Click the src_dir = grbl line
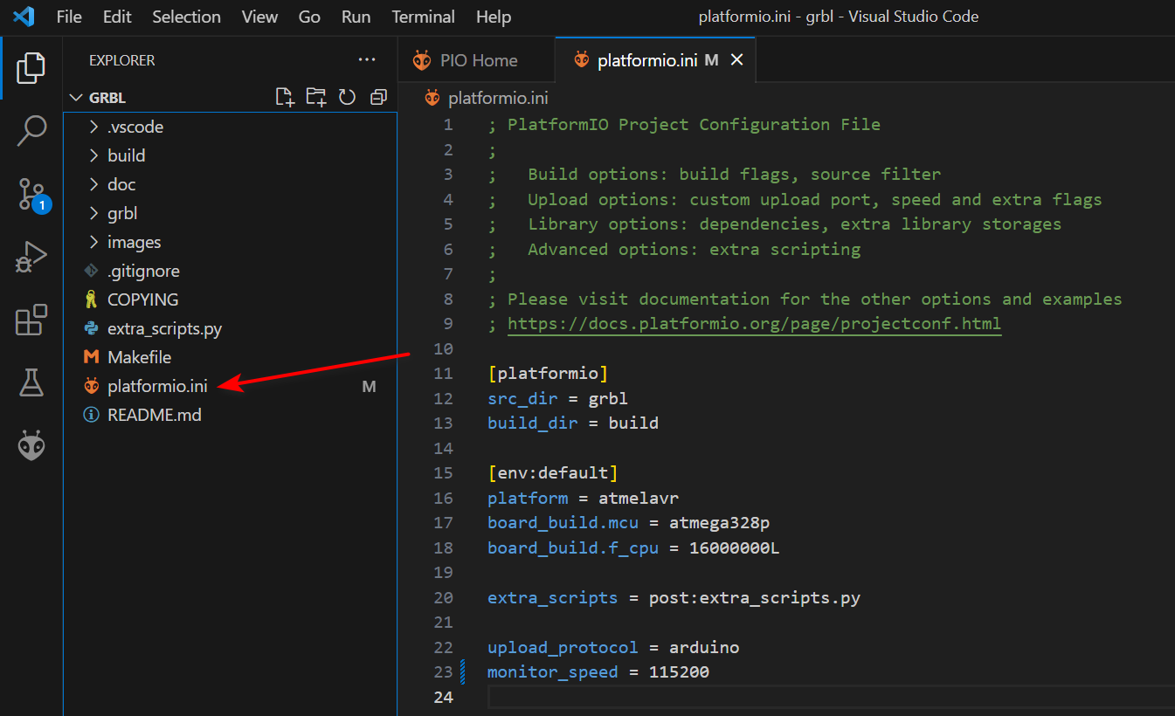Screen dimensions: 1175x716 [558, 399]
